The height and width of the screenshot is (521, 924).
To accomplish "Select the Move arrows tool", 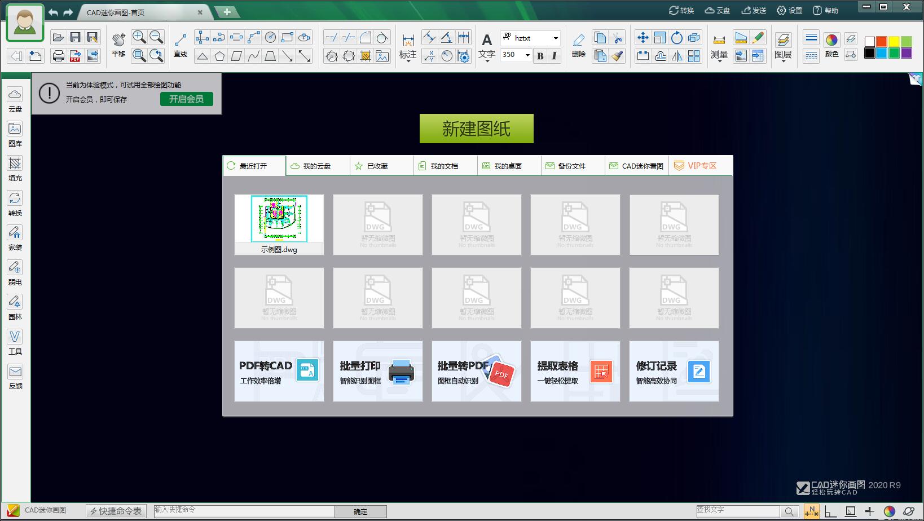I will [643, 38].
